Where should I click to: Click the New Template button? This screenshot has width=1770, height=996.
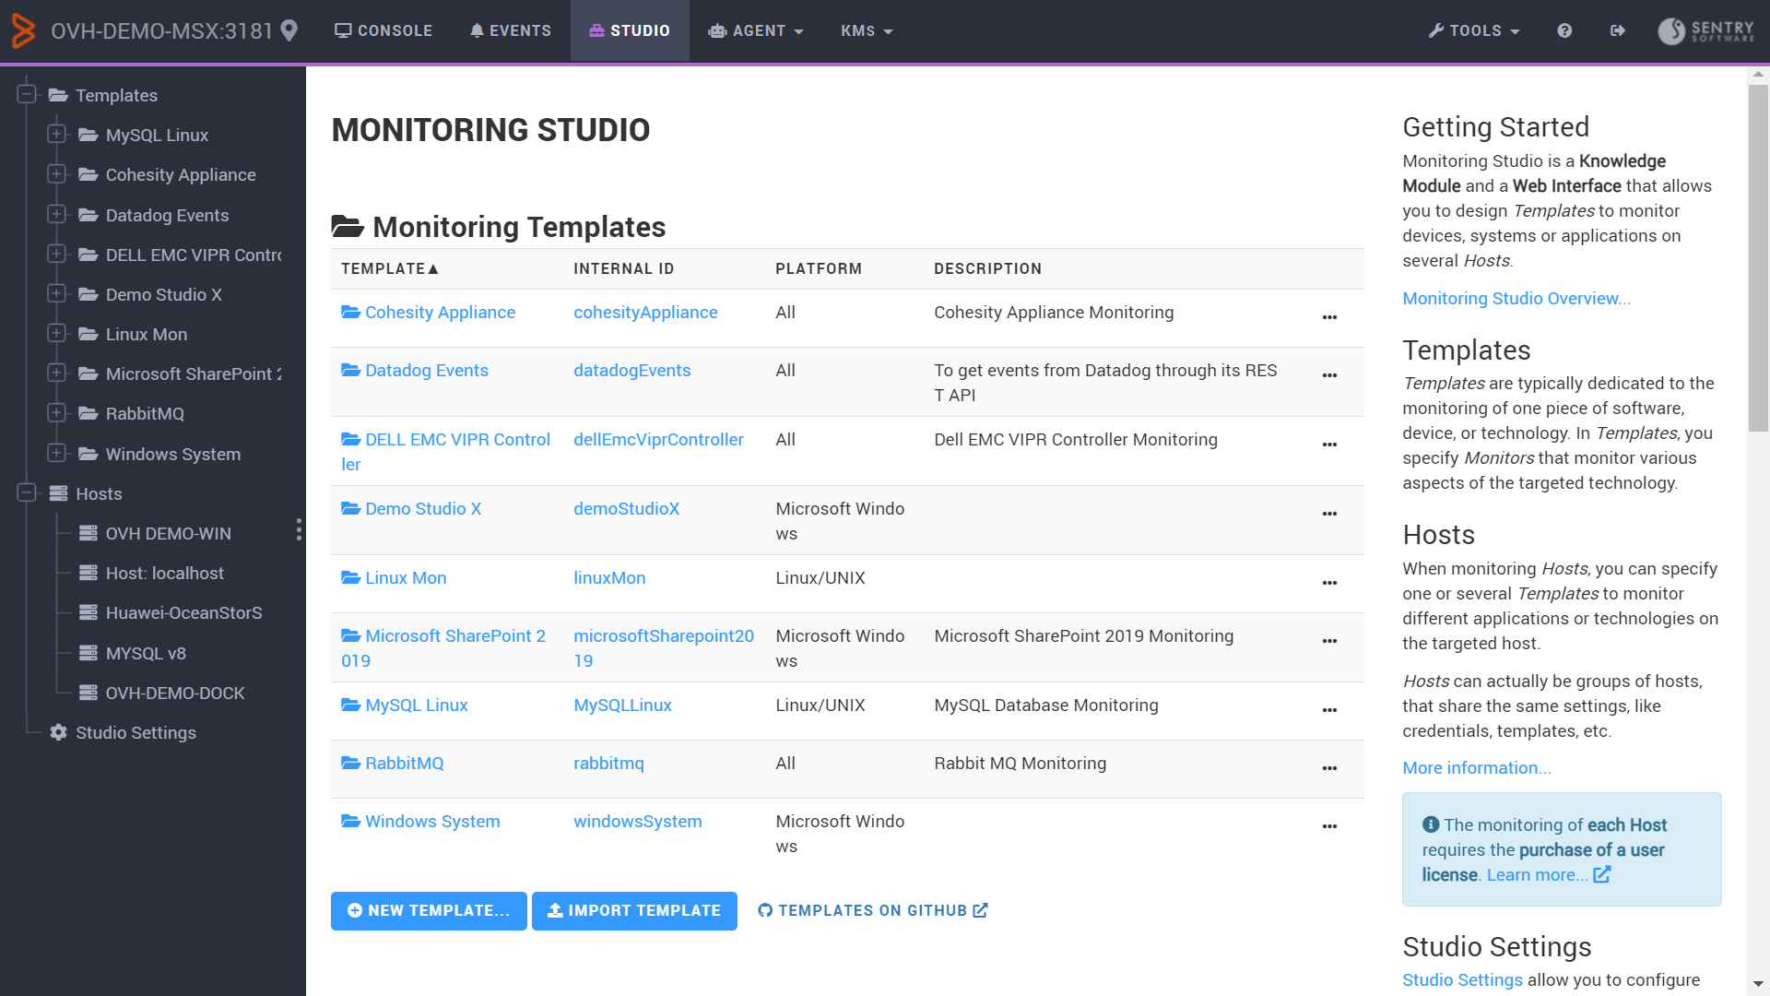pyautogui.click(x=429, y=910)
